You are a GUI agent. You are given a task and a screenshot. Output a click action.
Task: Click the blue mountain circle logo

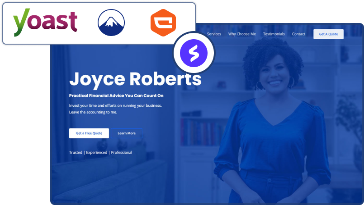pos(111,23)
